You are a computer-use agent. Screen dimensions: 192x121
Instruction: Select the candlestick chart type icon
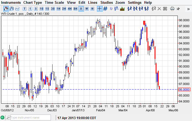tap(6, 9)
